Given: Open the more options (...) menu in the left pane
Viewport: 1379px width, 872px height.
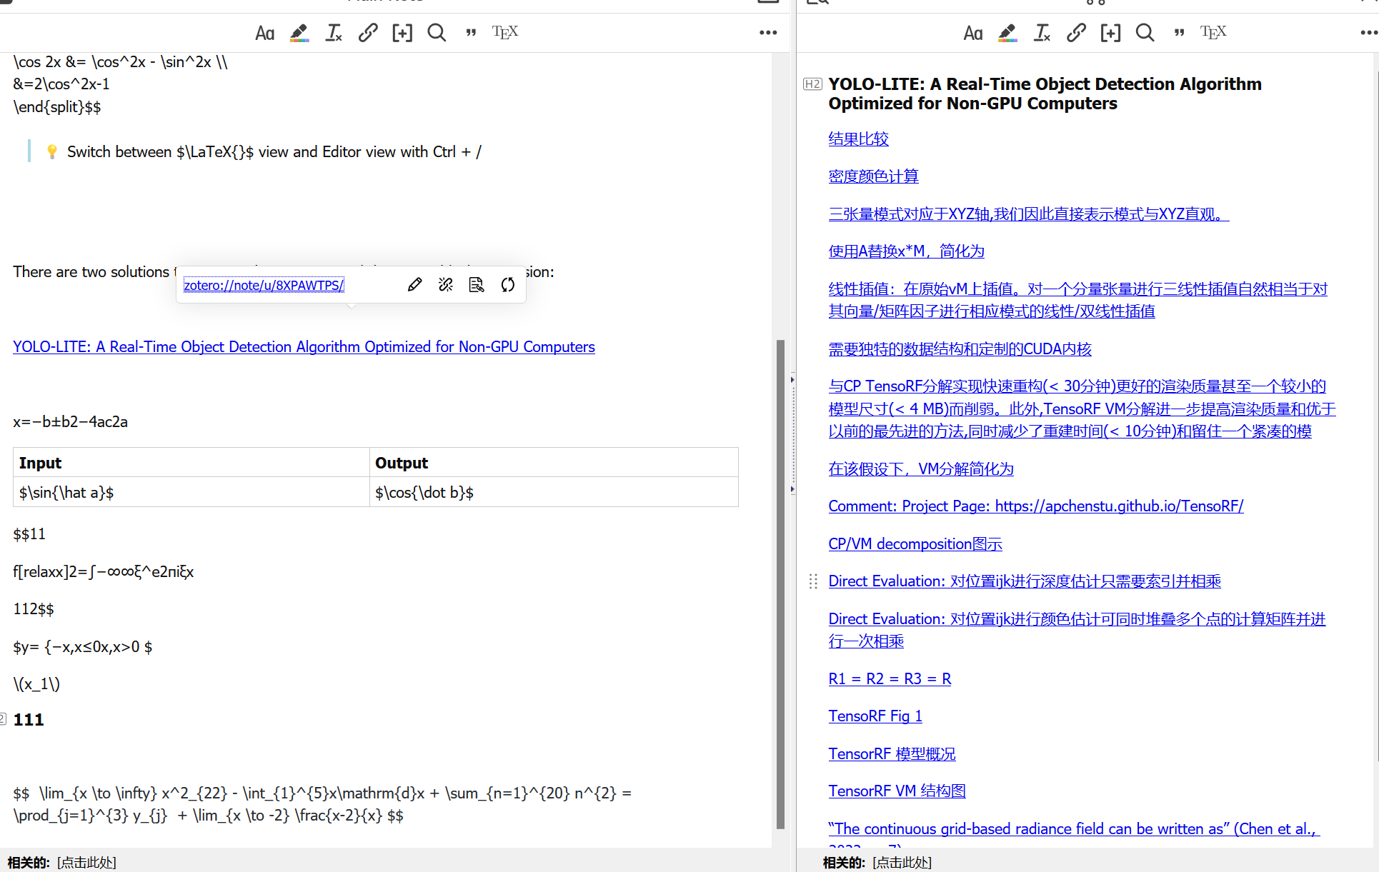Looking at the screenshot, I should [x=768, y=33].
